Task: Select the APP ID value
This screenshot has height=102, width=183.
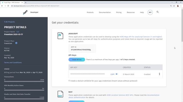Action: [81, 50]
